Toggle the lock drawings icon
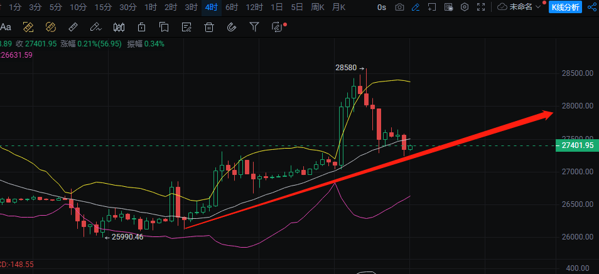Screen dimensions: 599x274 coord(141,27)
